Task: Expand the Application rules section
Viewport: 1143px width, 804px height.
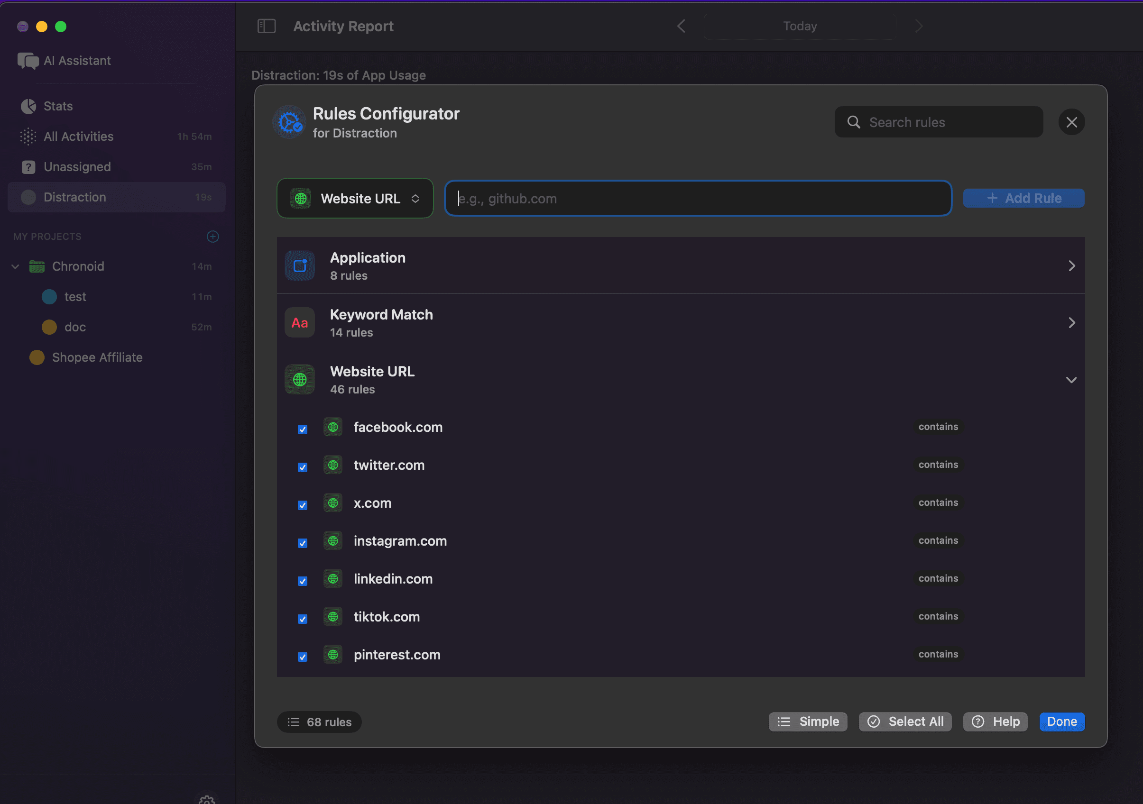Action: tap(1071, 265)
